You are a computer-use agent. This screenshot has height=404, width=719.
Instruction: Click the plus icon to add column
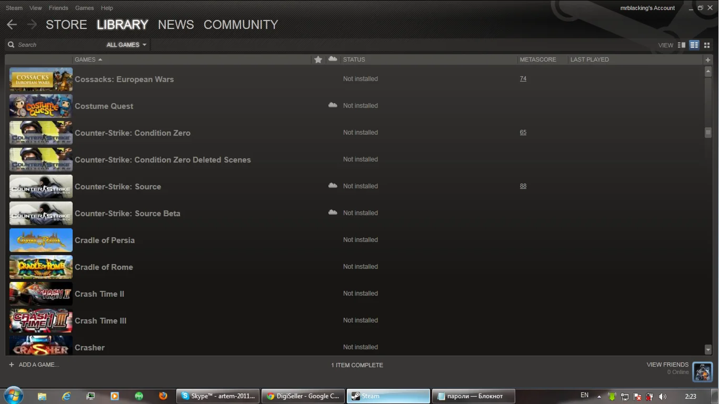coord(708,60)
